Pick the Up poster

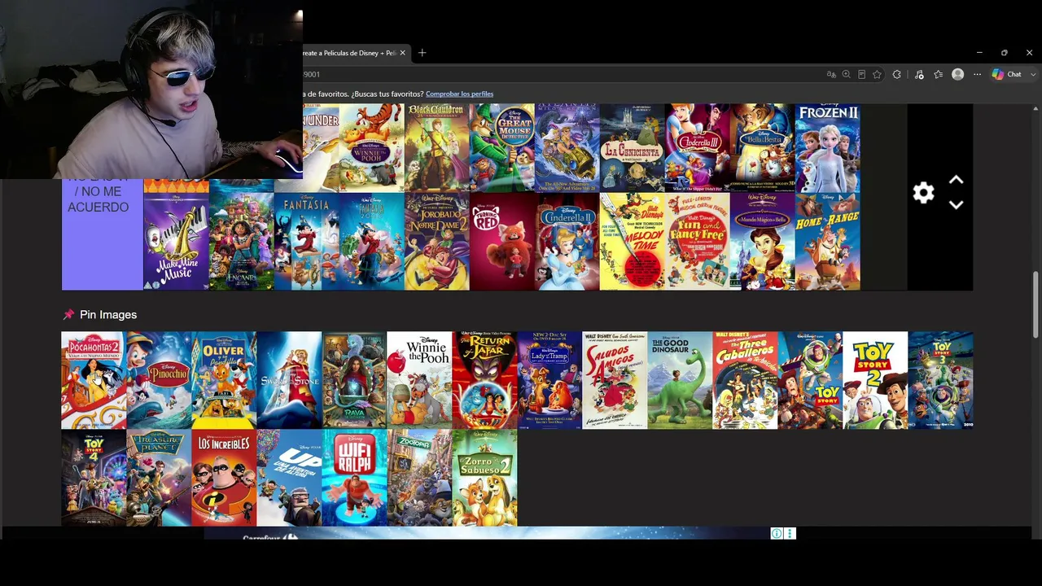click(289, 478)
